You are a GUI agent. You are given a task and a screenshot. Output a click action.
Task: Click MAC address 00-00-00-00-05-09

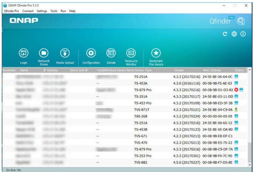click(217, 116)
